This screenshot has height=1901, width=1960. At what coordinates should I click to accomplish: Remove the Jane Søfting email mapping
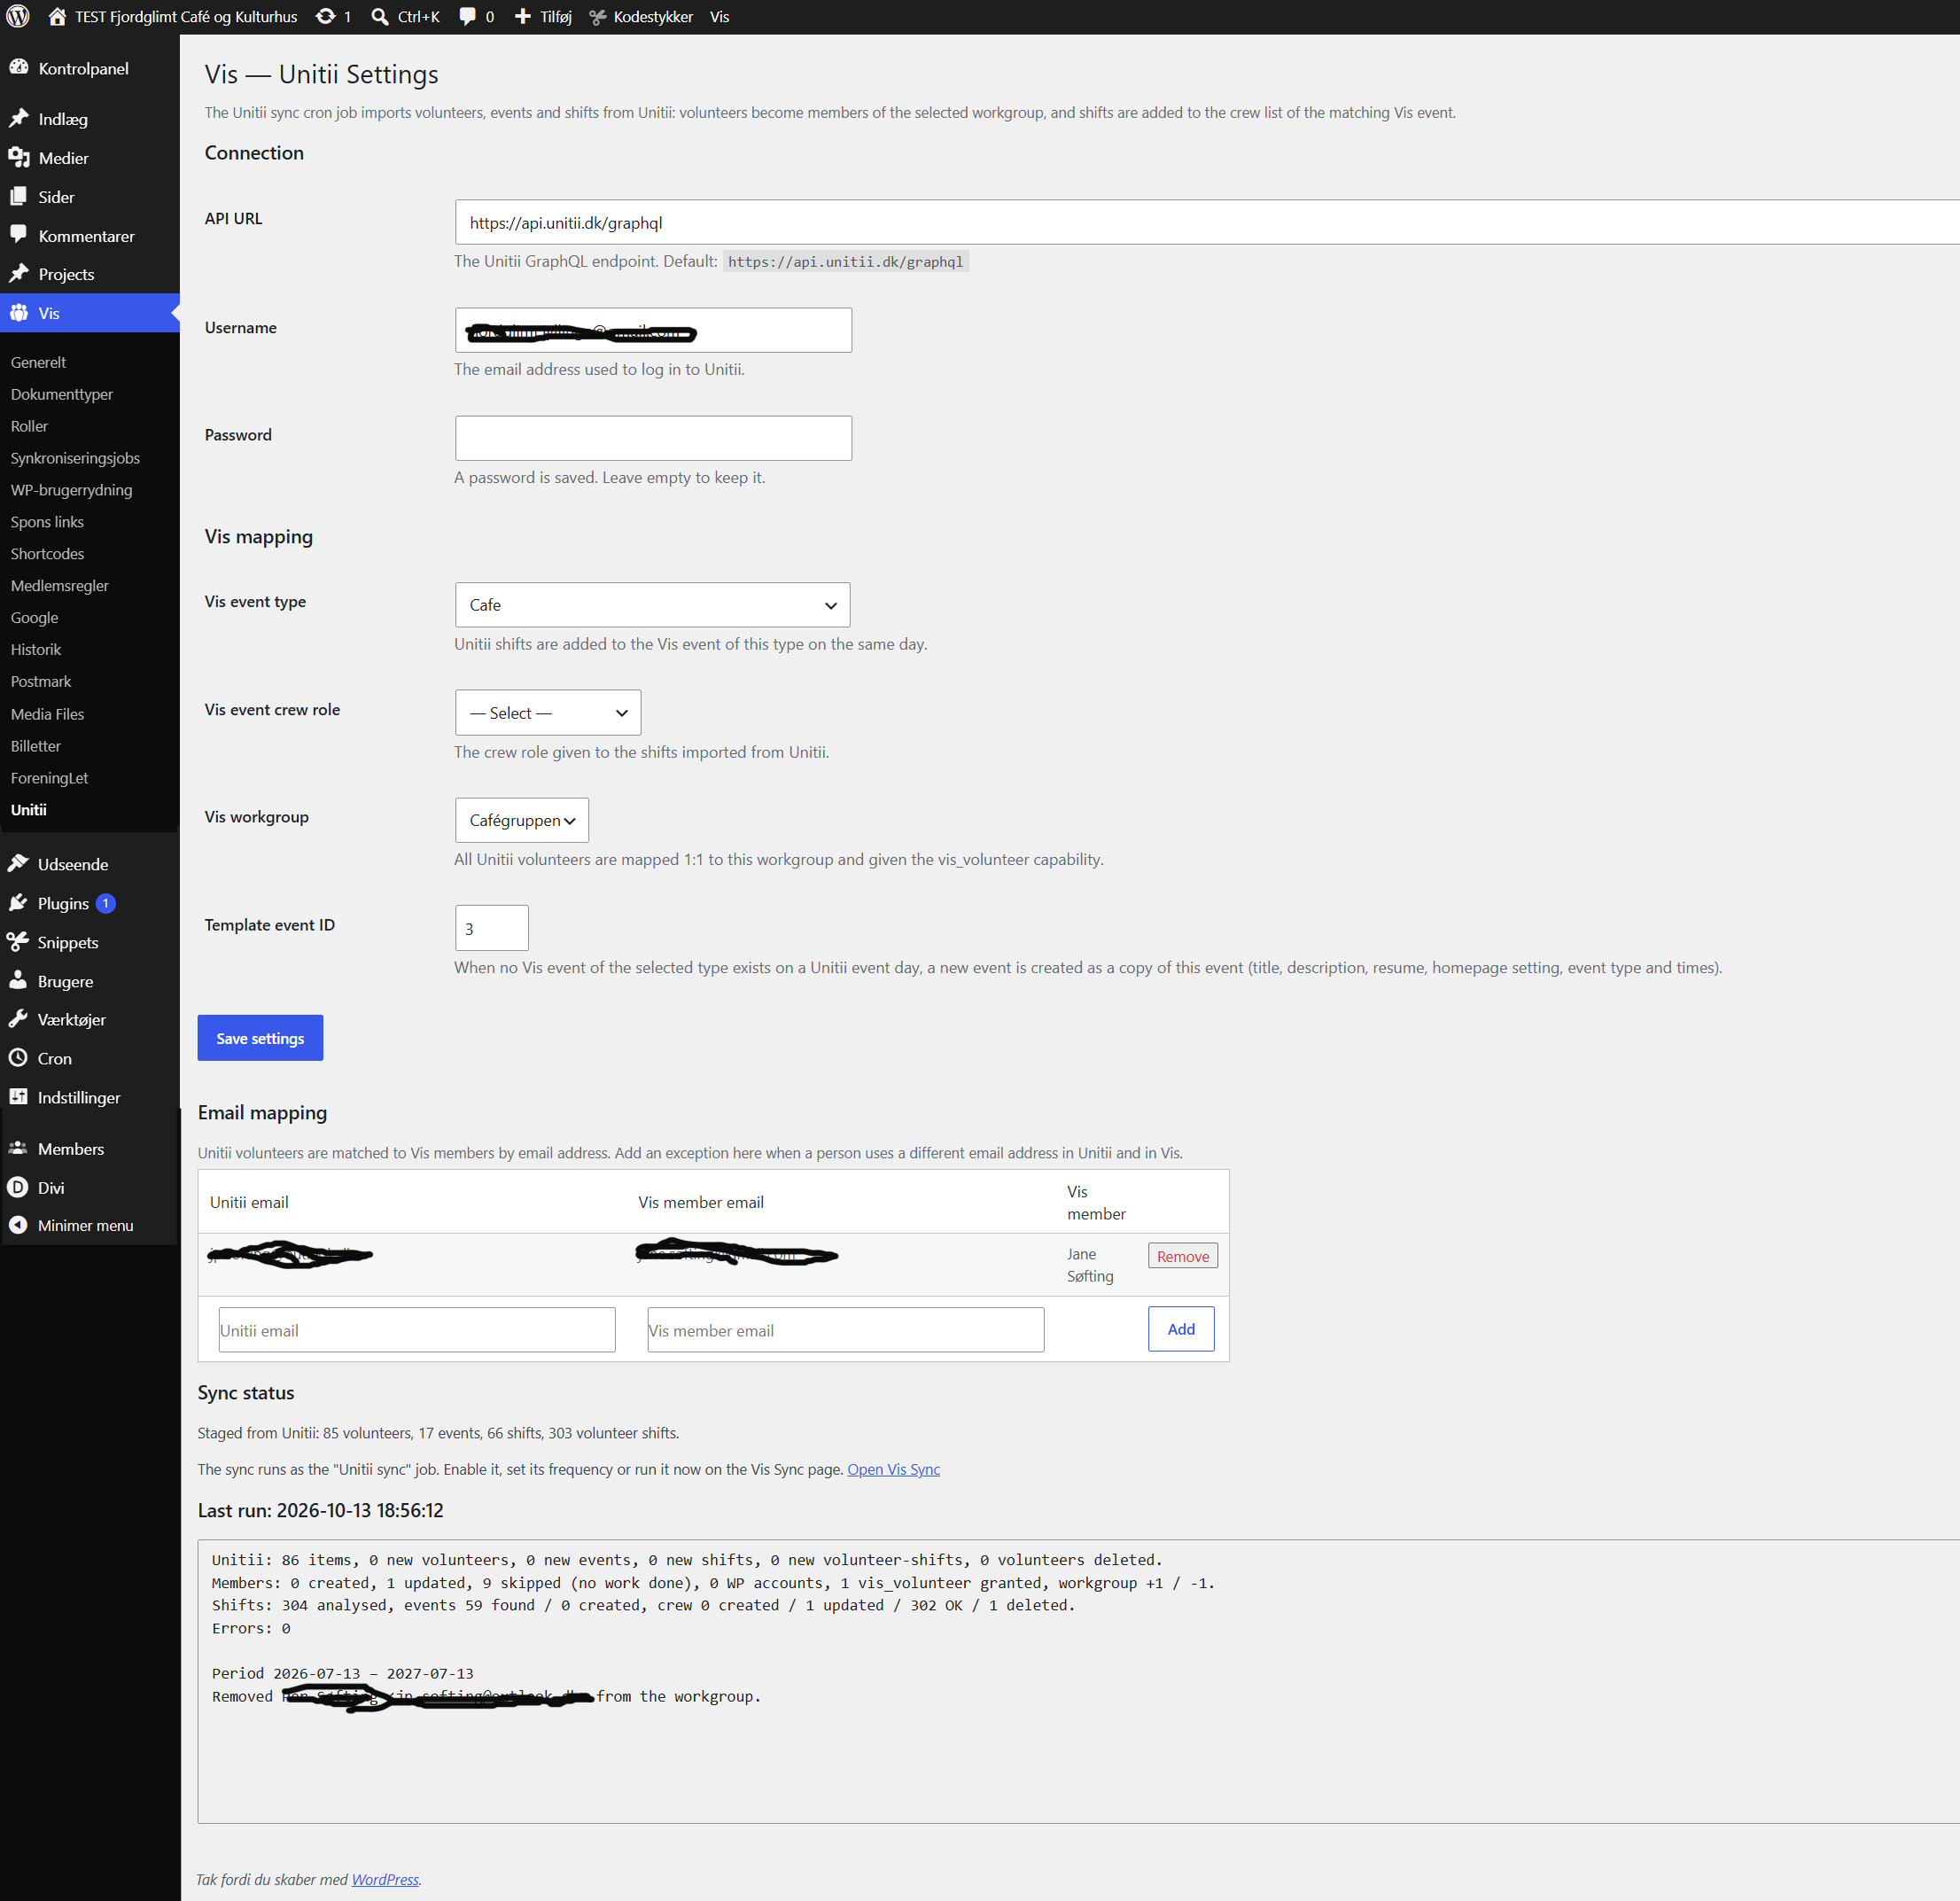(x=1183, y=1256)
